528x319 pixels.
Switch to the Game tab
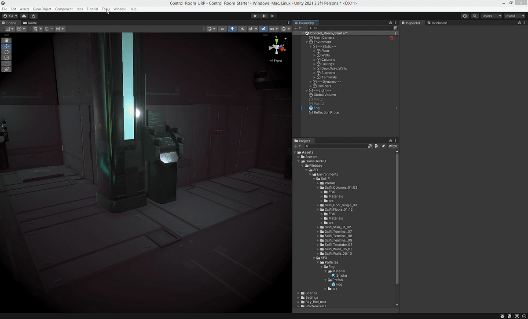click(x=30, y=23)
